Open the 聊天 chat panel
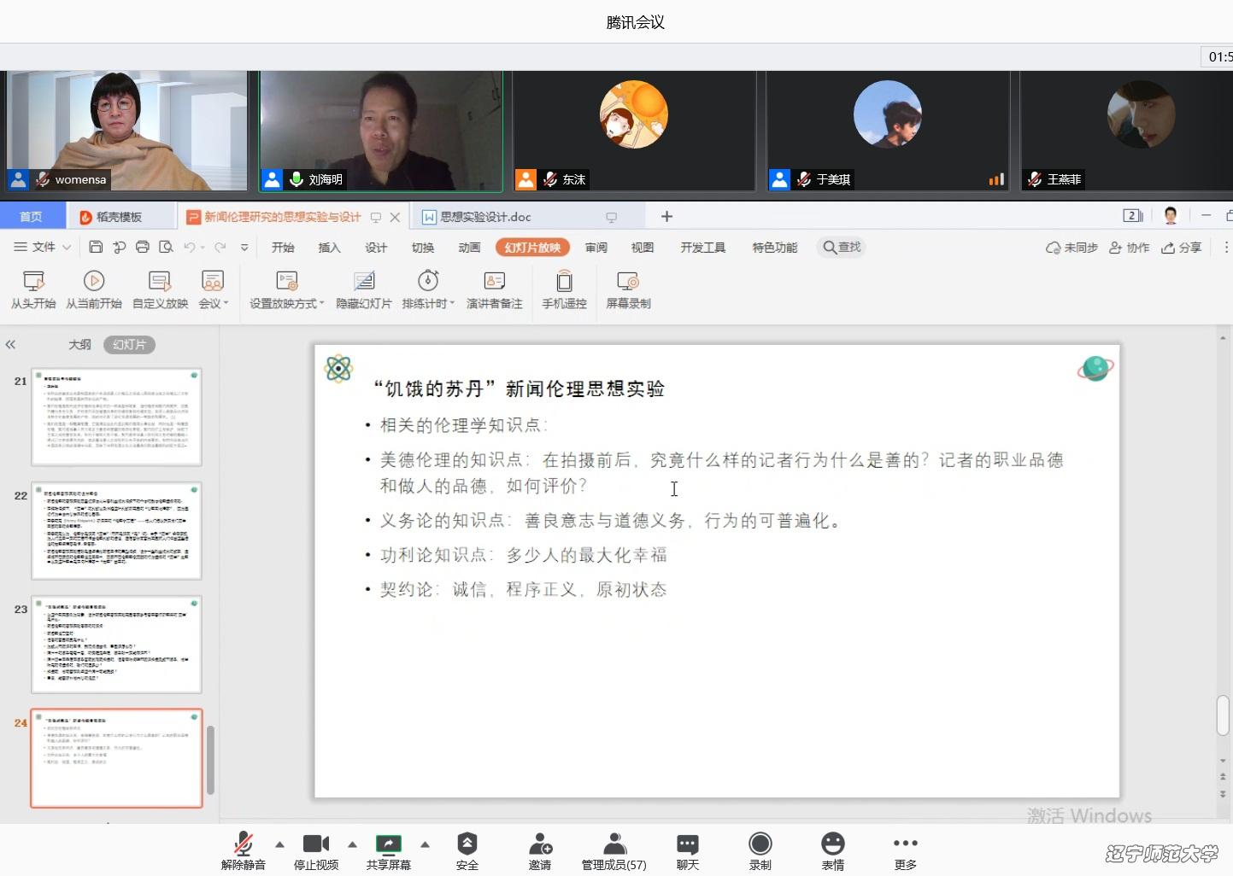The width and height of the screenshot is (1233, 876). (x=687, y=851)
